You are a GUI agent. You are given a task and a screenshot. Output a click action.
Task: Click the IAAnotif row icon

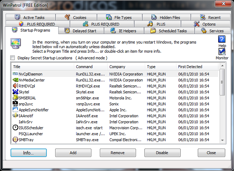pyautogui.click(x=15, y=116)
